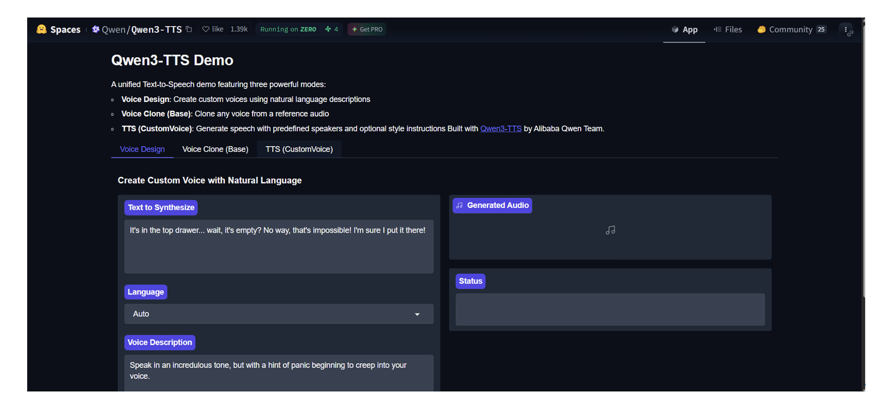The height and width of the screenshot is (411, 893).
Task: Click the Qwen organization avatar icon
Action: 96,29
